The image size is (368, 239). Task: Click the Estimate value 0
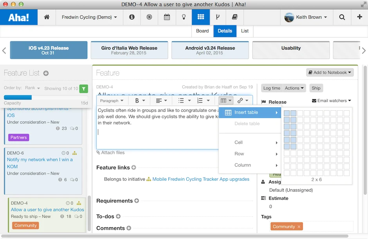[x=271, y=207]
